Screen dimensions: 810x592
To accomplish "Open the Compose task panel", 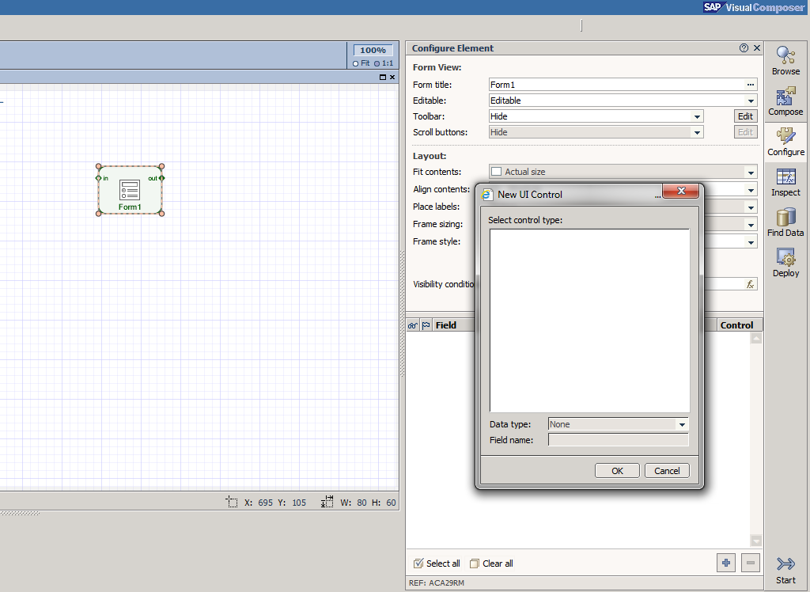I will (x=785, y=101).
